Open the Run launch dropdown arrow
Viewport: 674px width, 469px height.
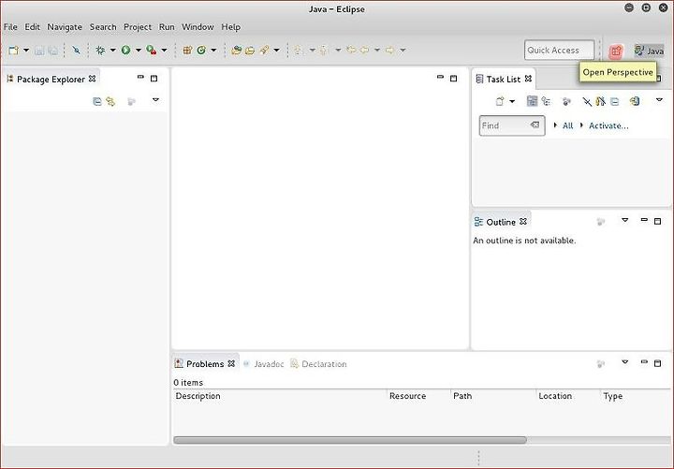[x=139, y=51]
